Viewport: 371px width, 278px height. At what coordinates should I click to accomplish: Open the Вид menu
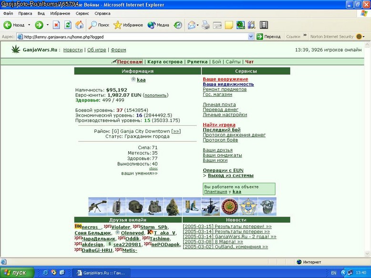(41, 13)
